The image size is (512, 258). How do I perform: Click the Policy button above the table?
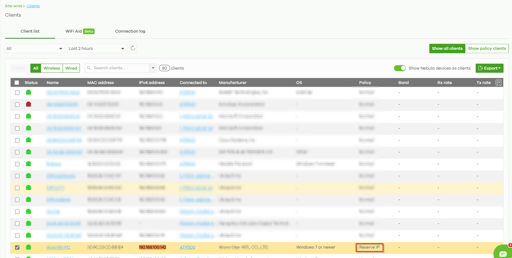pyautogui.click(x=19, y=68)
